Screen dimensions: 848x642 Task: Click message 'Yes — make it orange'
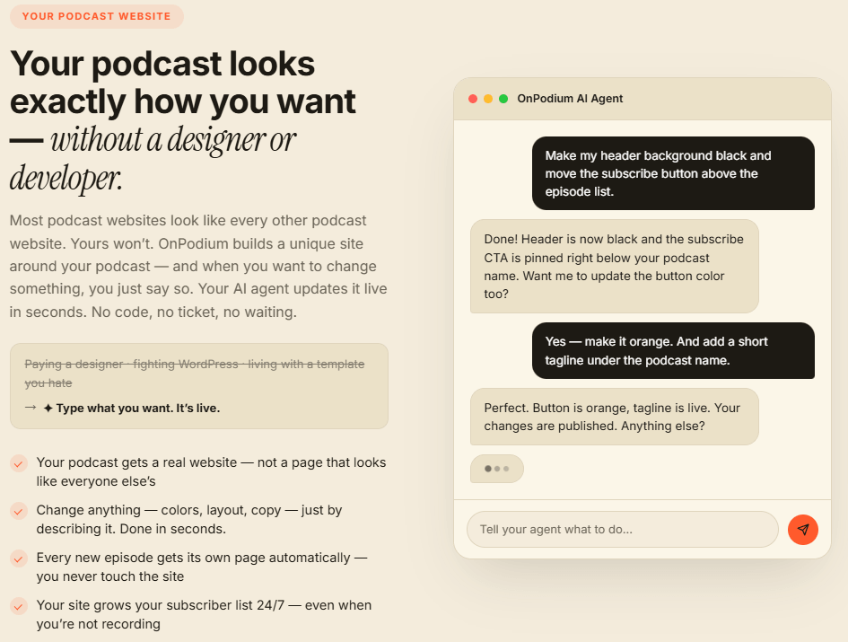pyautogui.click(x=673, y=351)
